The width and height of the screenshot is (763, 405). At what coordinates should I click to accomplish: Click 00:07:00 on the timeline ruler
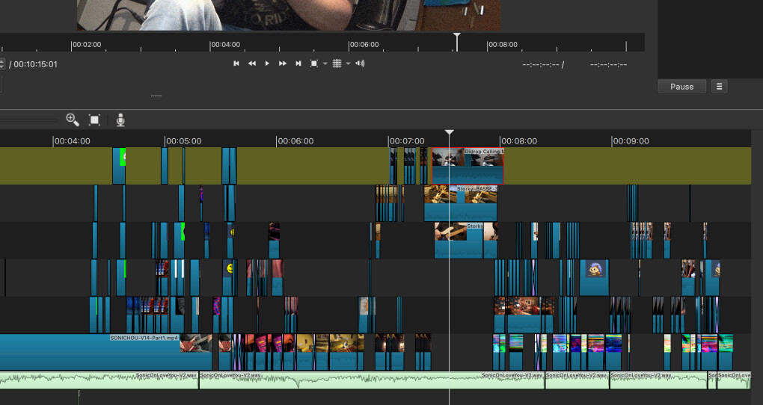click(407, 141)
